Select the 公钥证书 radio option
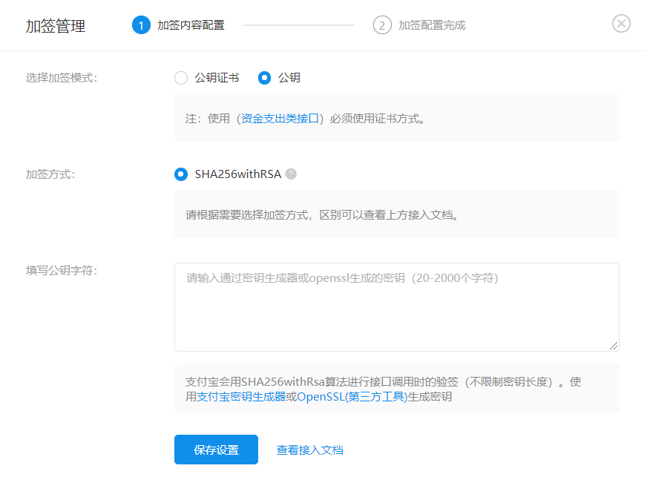 181,78
